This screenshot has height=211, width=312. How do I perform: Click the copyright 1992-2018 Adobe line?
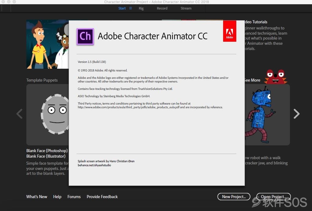point(102,70)
